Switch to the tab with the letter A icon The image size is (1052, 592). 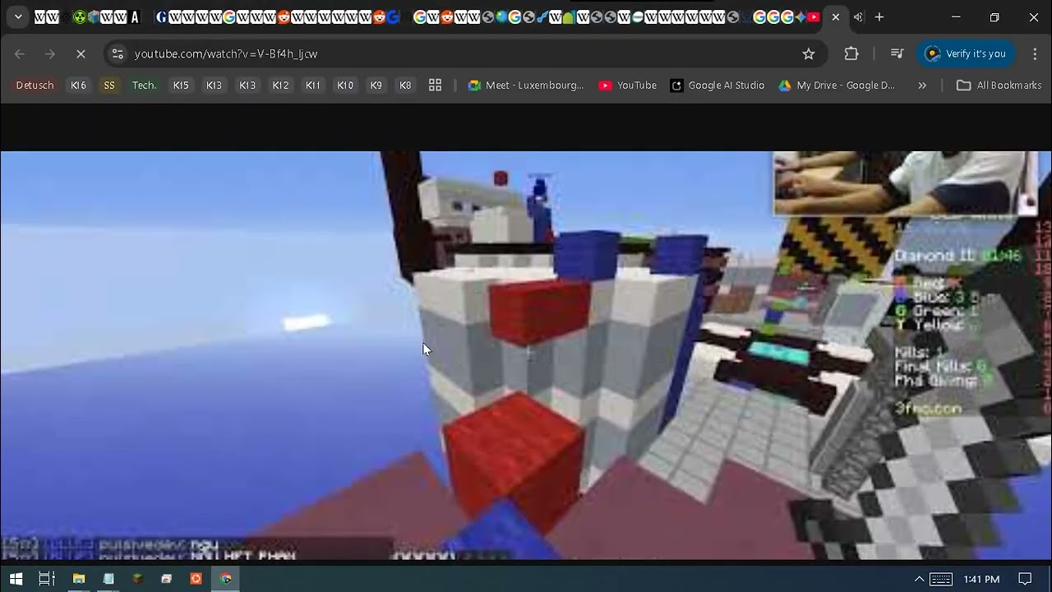[x=135, y=17]
